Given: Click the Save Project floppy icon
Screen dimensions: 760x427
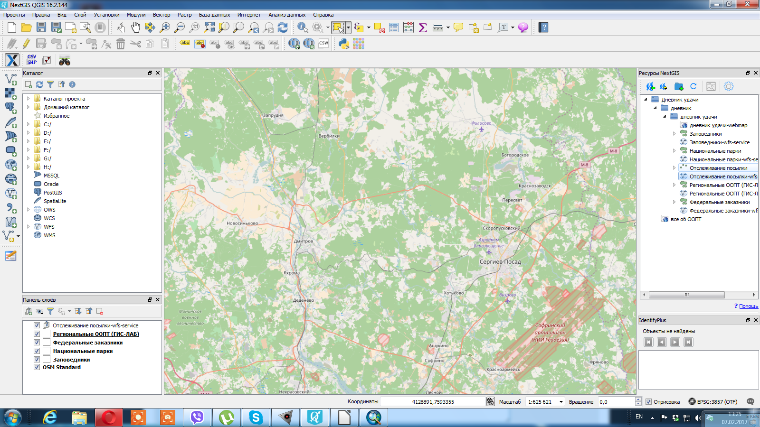Looking at the screenshot, I should point(41,28).
